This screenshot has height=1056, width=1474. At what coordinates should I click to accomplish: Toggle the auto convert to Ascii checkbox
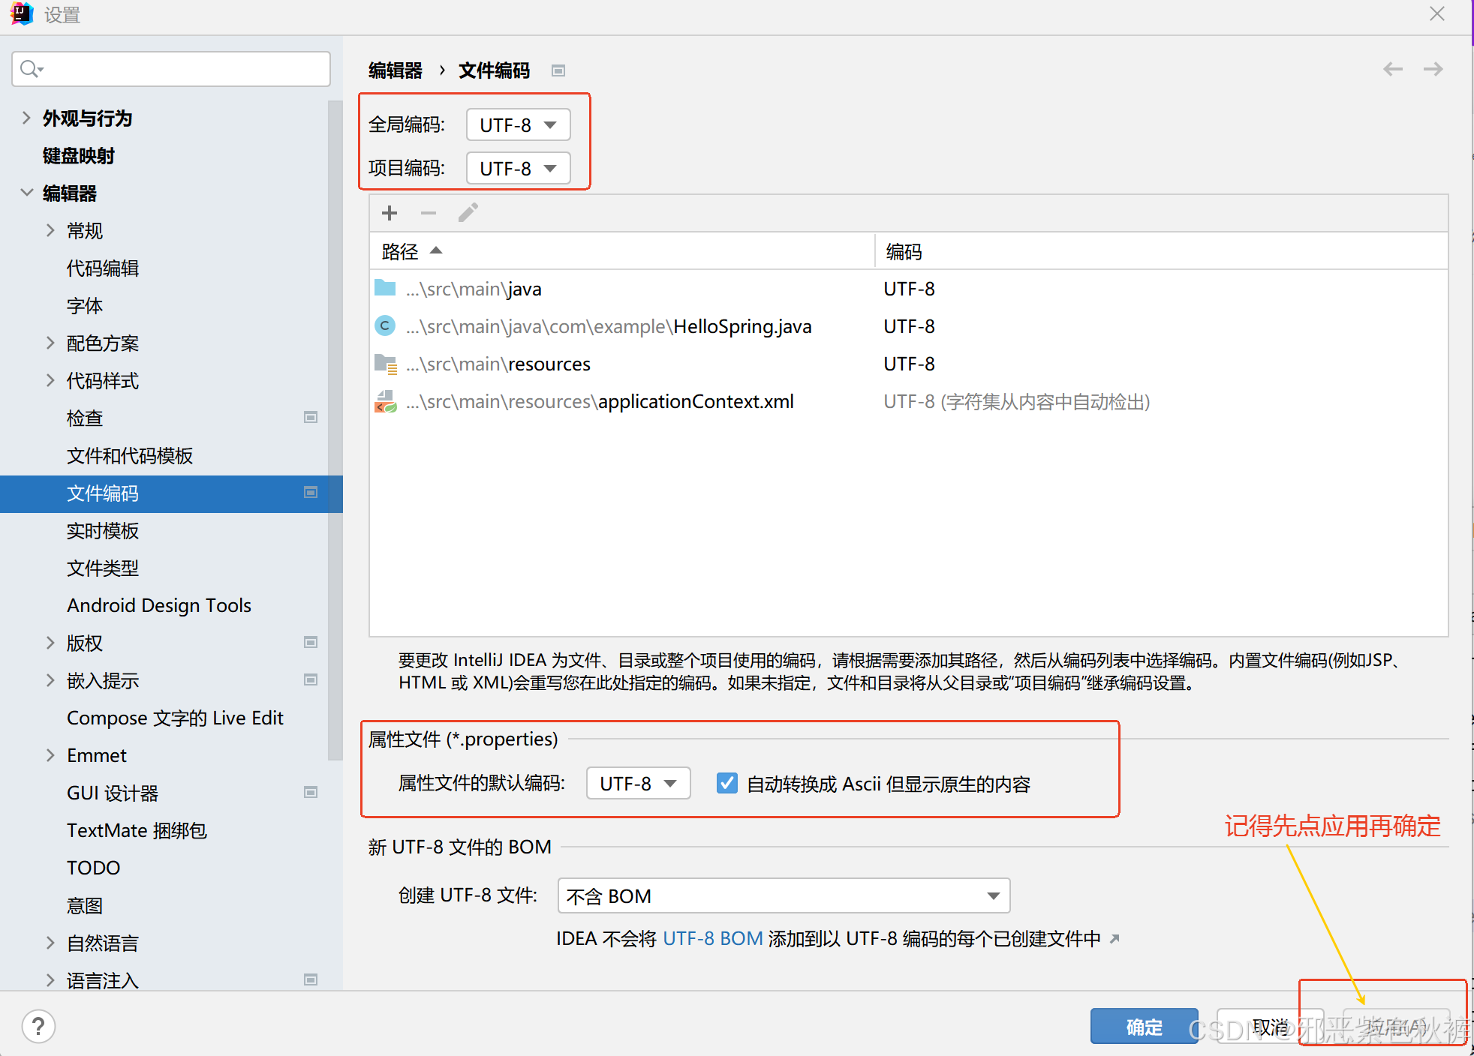[726, 784]
